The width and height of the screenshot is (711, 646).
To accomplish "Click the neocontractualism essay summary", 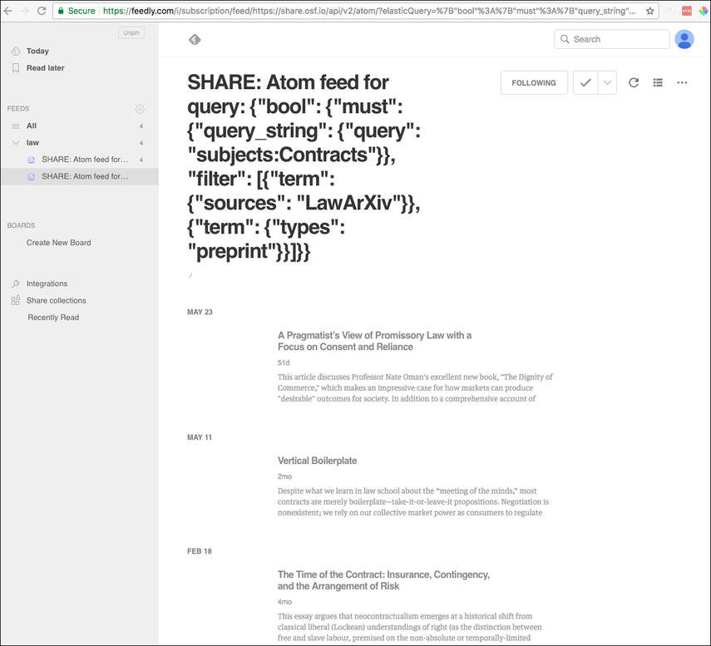I will (x=409, y=627).
